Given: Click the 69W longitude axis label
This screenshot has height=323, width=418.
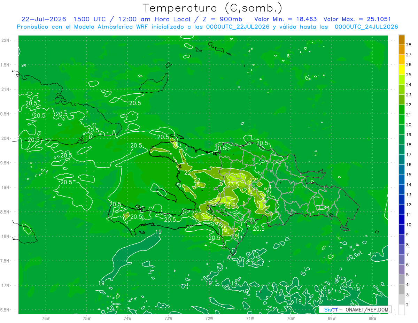Looking at the screenshot, I should click(332, 318).
